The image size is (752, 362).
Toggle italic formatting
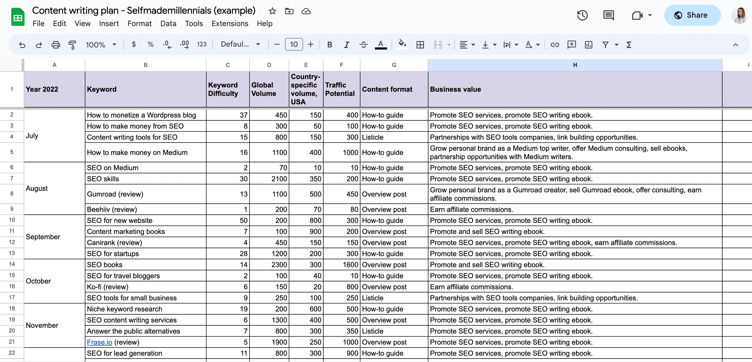coord(347,45)
